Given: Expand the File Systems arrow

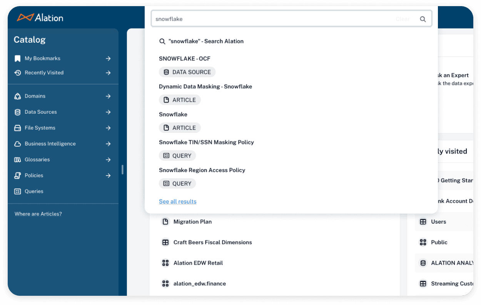Looking at the screenshot, I should pos(108,128).
